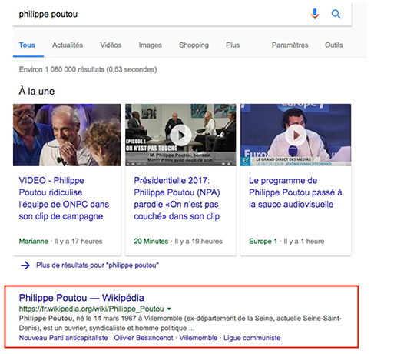Open the Plus menu

tap(233, 45)
